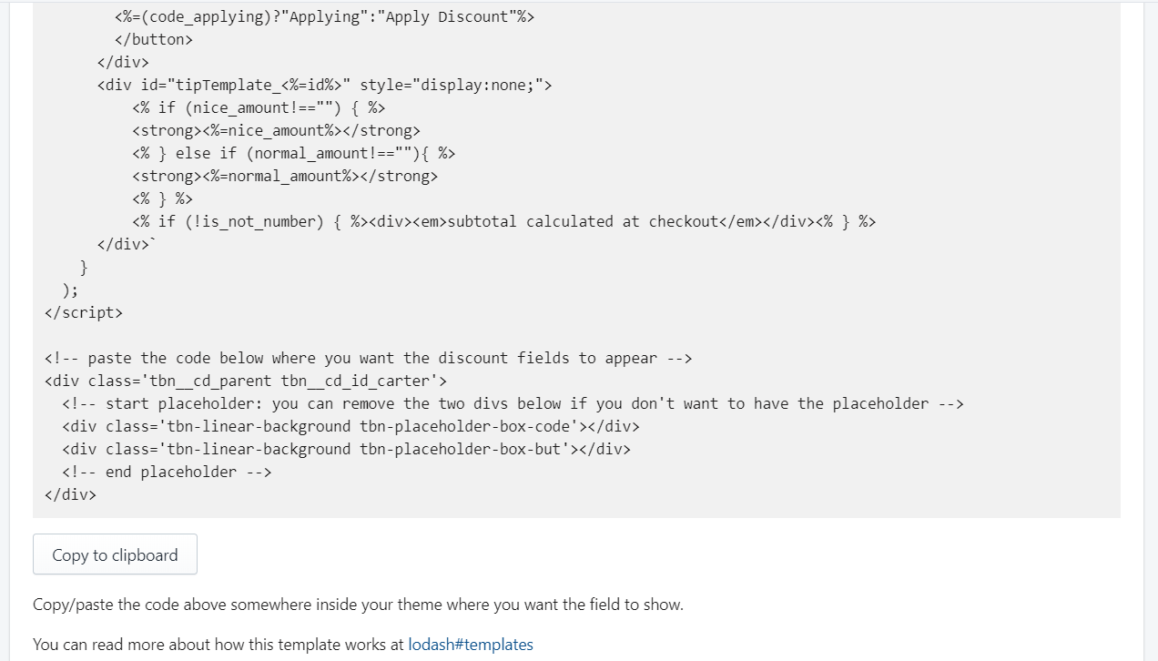Open the lodash#templates link

[x=470, y=645]
